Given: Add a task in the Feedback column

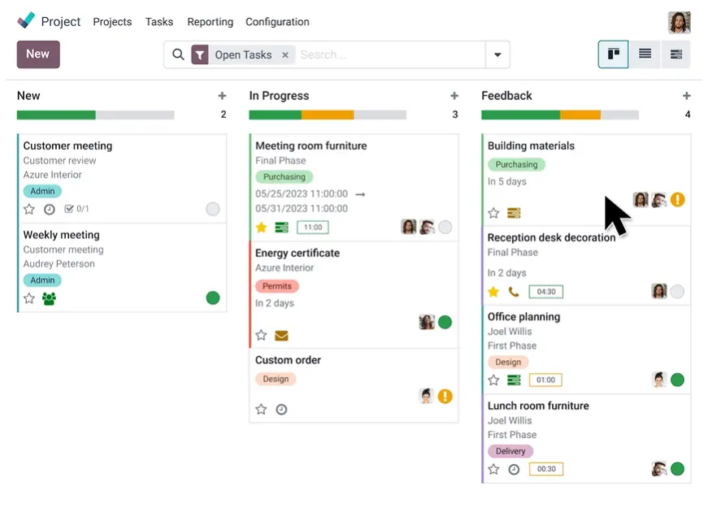Looking at the screenshot, I should pyautogui.click(x=686, y=96).
